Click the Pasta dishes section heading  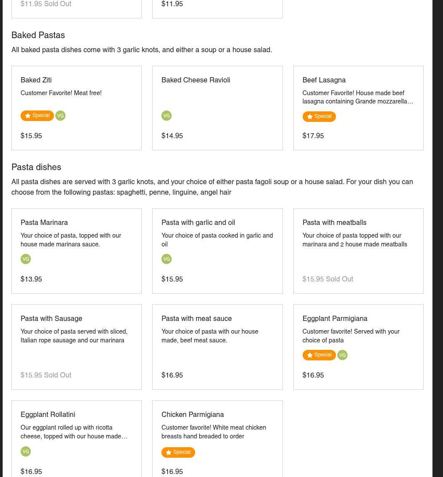[36, 167]
